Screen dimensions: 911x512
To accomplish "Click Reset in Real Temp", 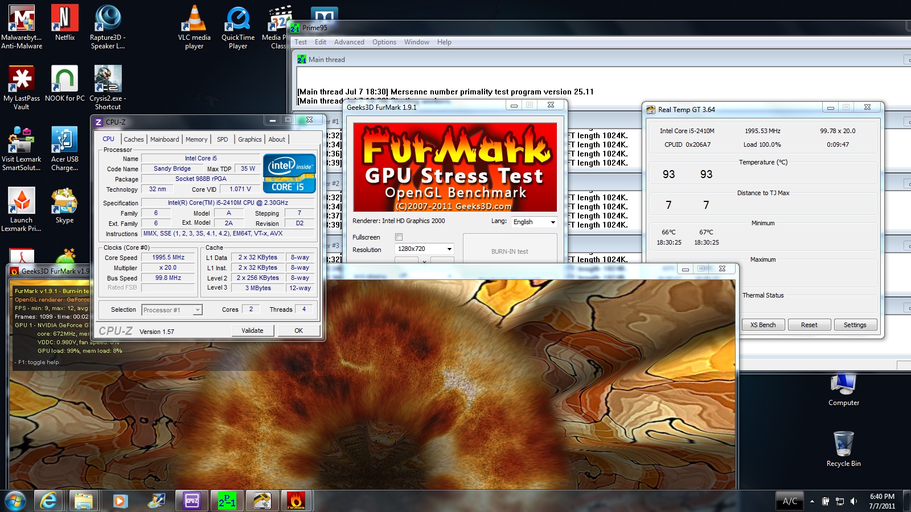I will pos(809,325).
